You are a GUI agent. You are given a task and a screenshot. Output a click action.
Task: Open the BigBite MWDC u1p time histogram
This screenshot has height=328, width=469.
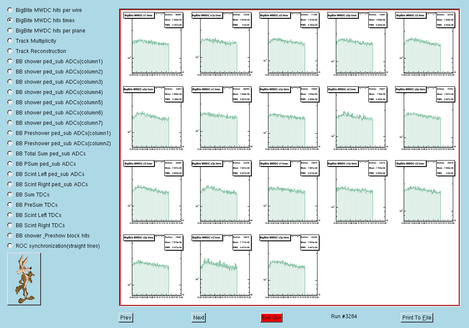click(221, 44)
